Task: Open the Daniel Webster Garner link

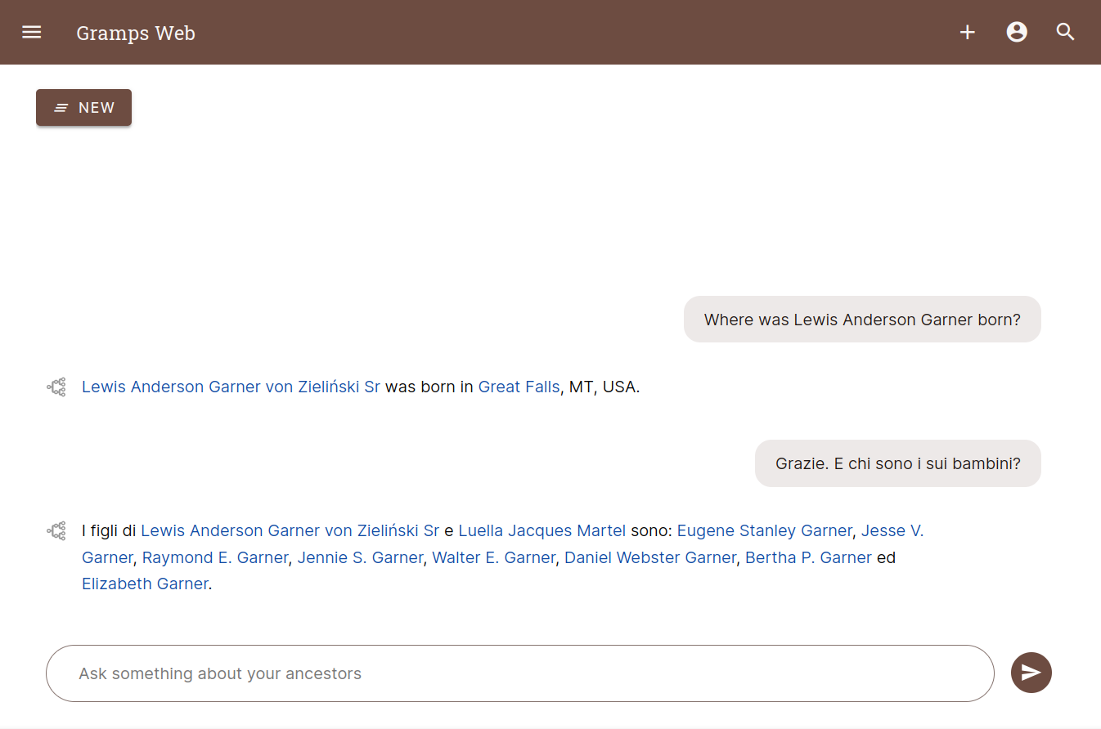Action: [x=650, y=558]
